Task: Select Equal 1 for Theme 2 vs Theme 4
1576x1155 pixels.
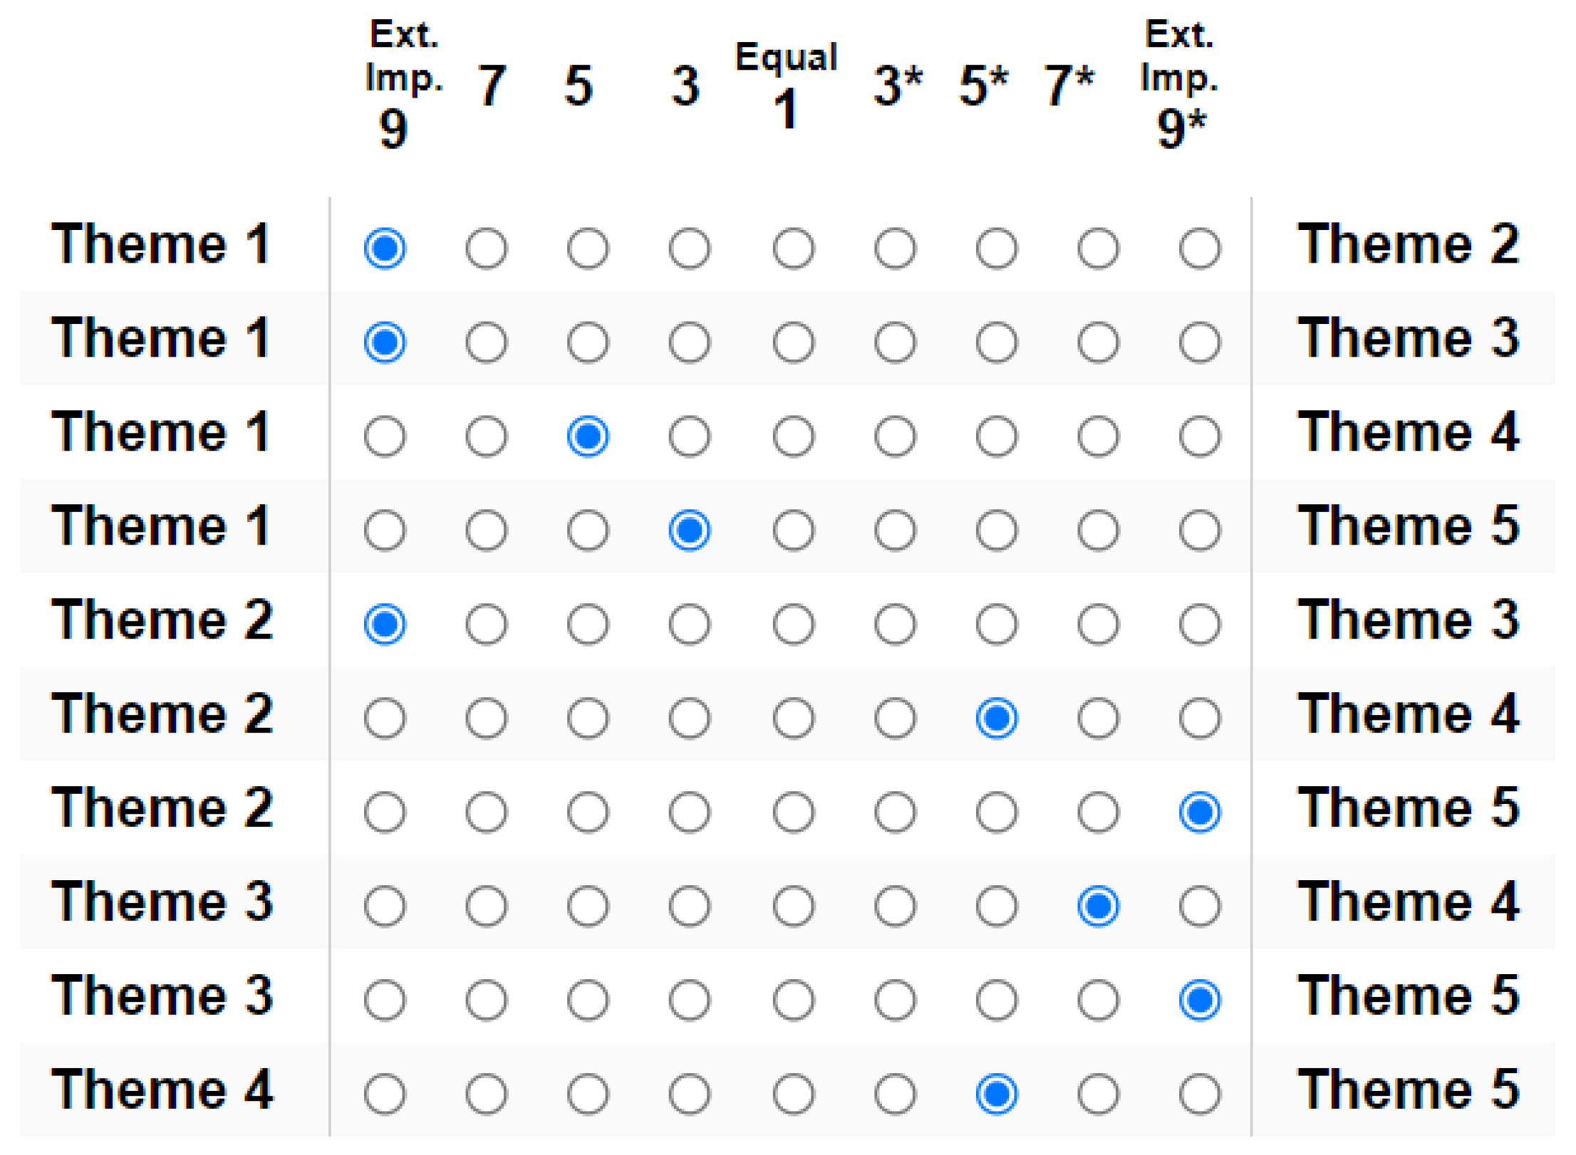Action: click(793, 718)
